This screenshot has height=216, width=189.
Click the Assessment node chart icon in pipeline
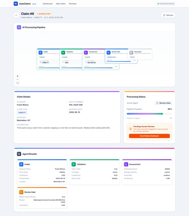(x=86, y=52)
